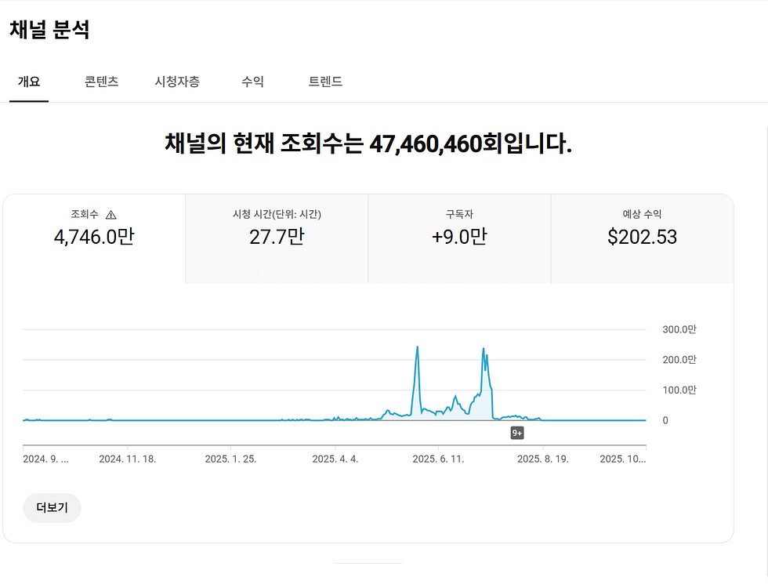
Task: Go to the 시청자층 tab
Action: [177, 82]
